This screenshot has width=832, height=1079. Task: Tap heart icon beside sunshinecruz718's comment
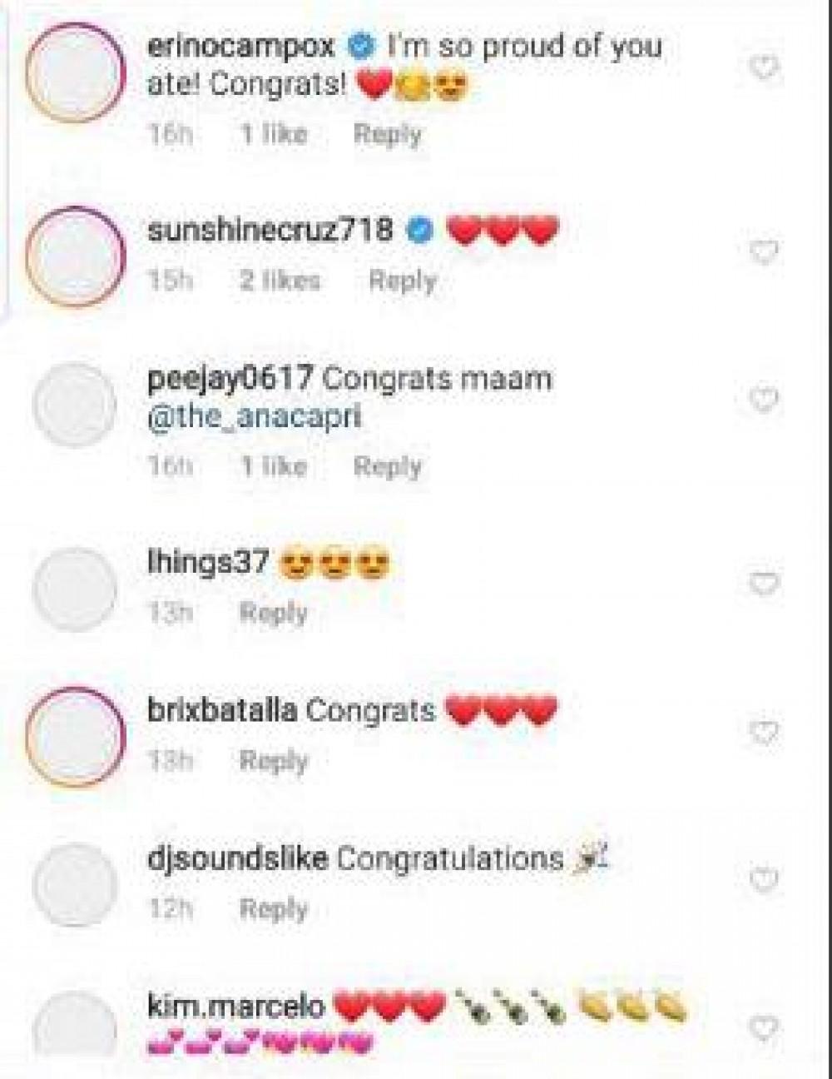[x=764, y=251]
